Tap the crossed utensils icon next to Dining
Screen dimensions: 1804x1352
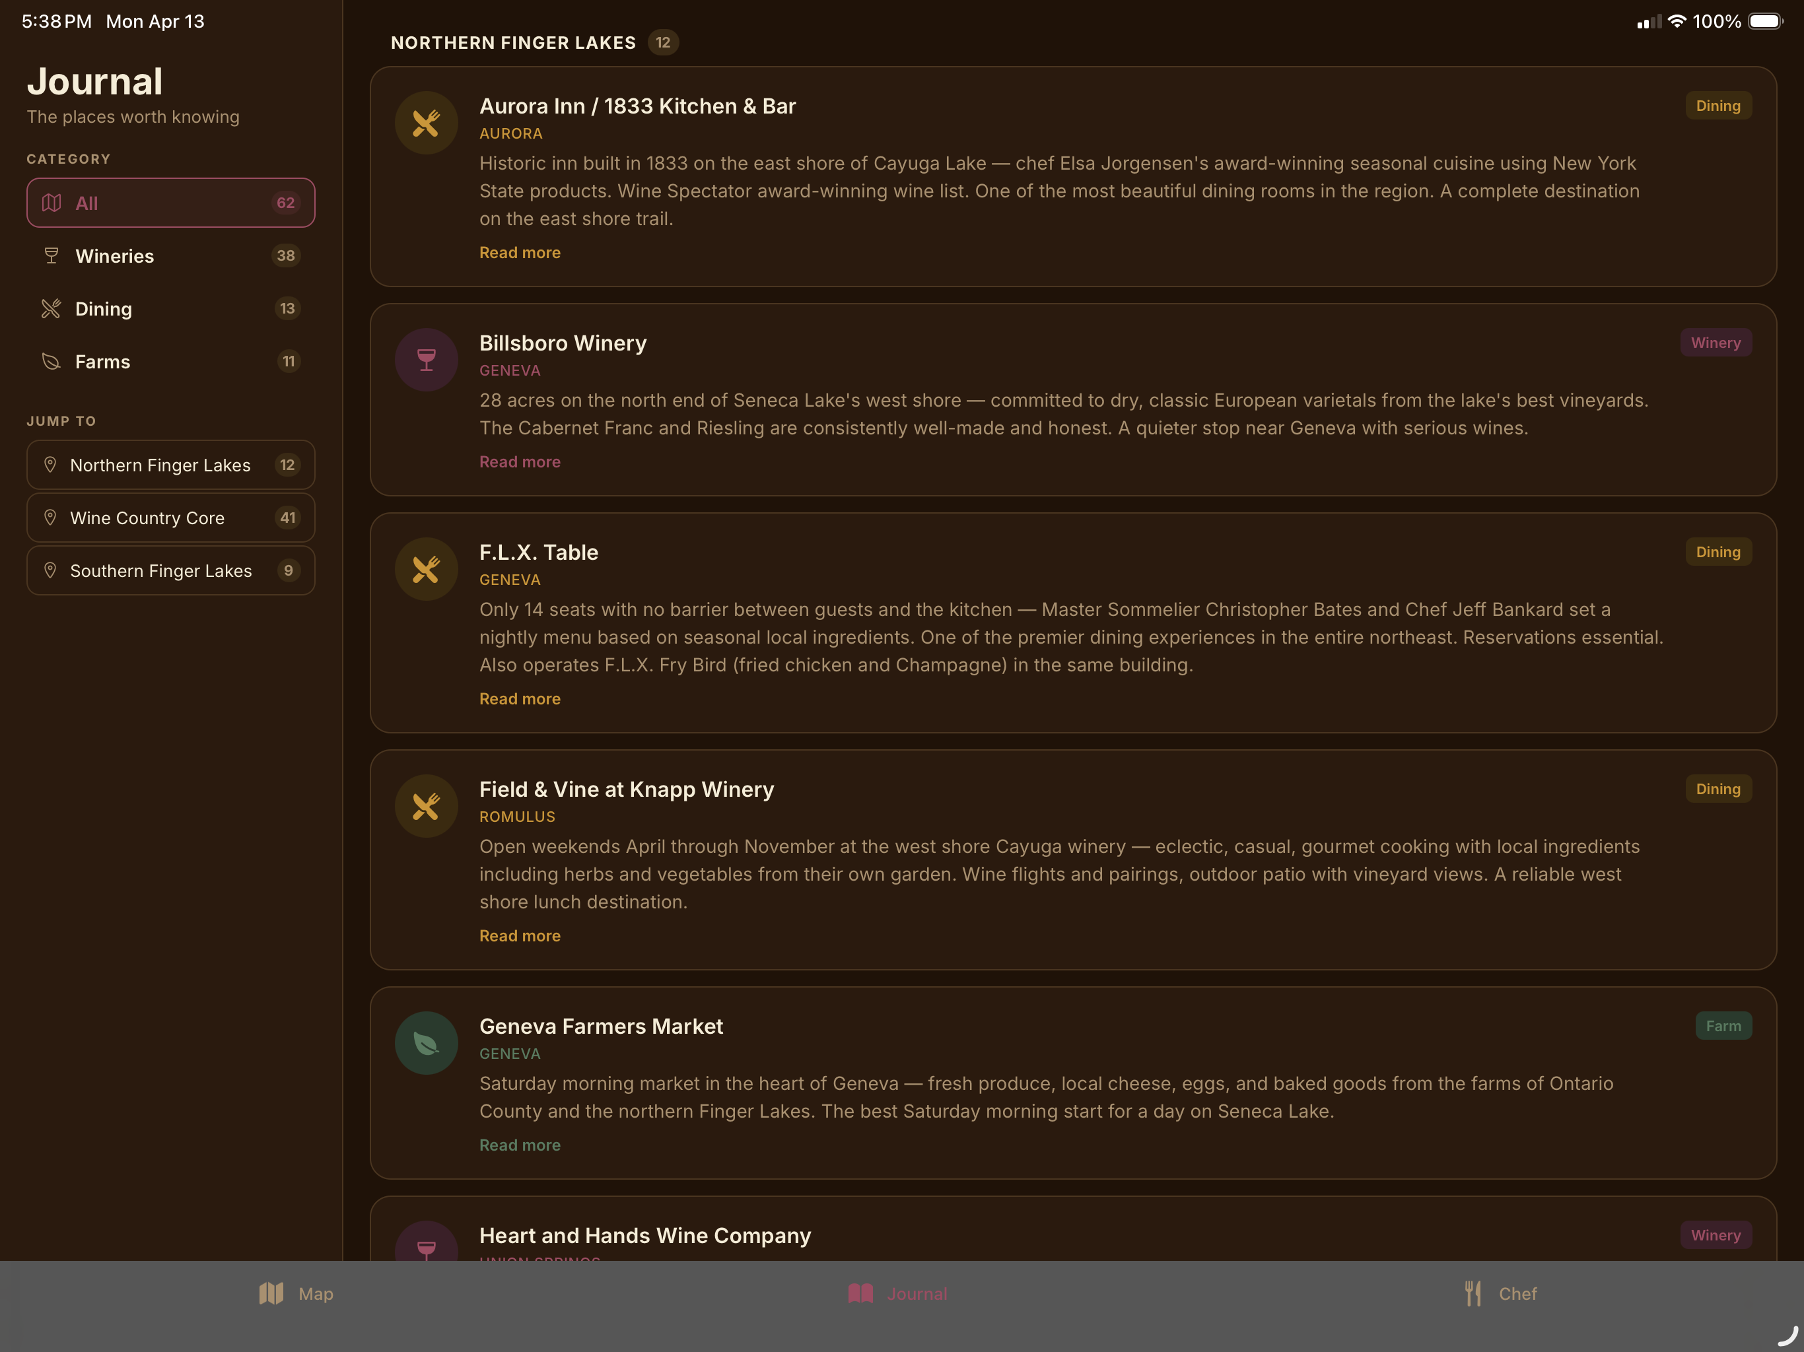click(x=52, y=309)
